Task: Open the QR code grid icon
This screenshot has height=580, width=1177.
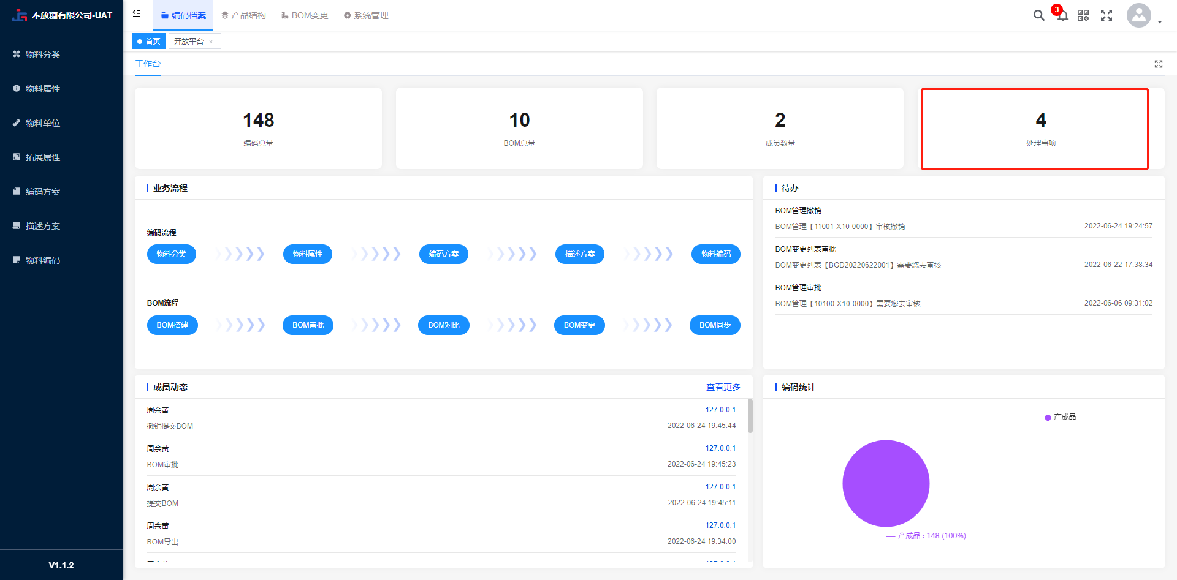Action: click(x=1083, y=15)
